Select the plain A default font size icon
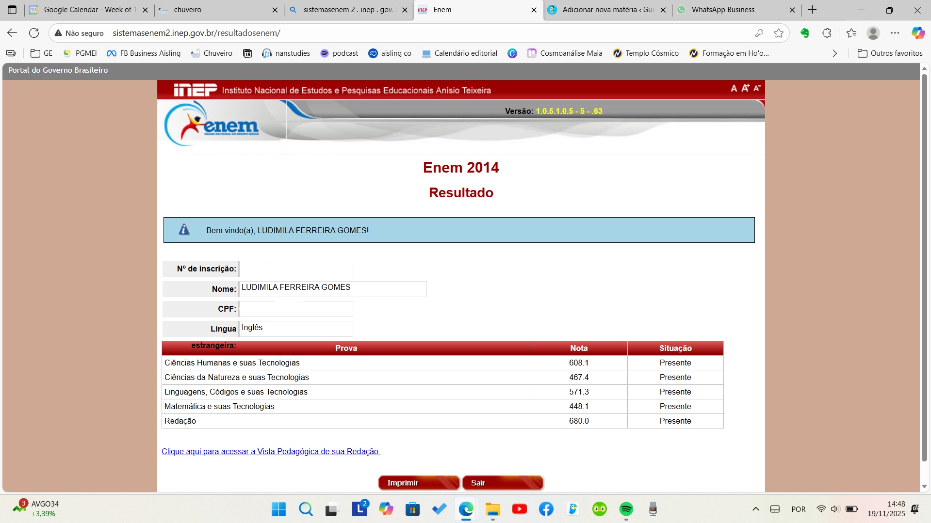The image size is (931, 523). 734,89
